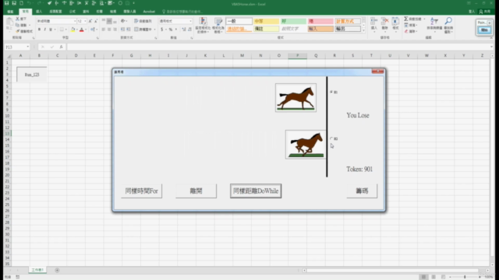Open the number format dropdown

[190, 21]
